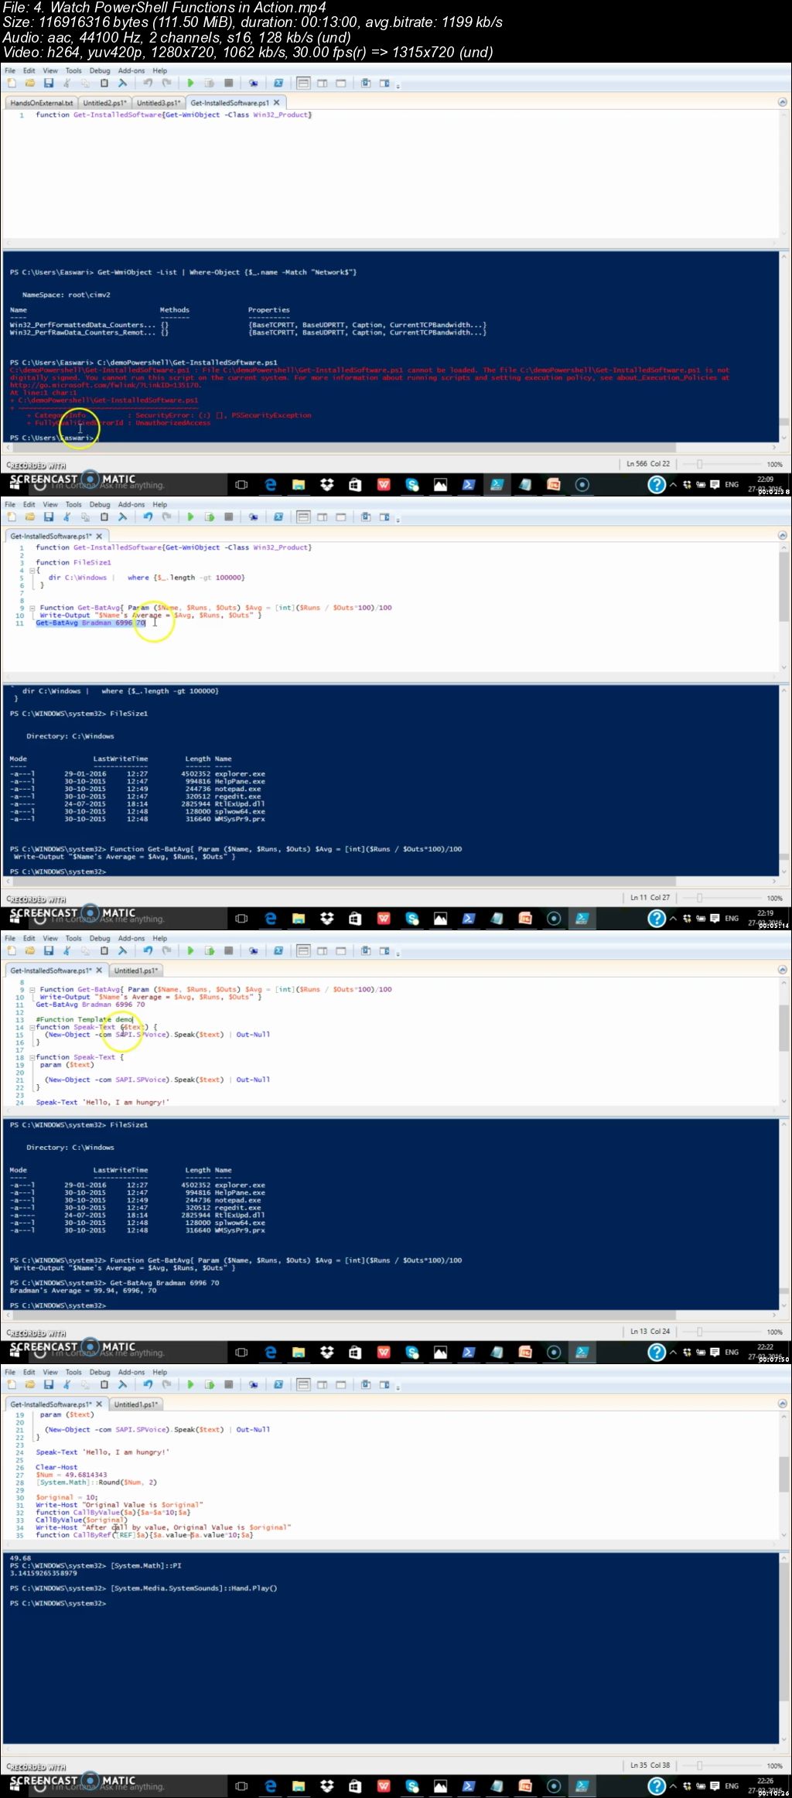Open Dropbox from taskbar at 22:19 clock
This screenshot has width=792, height=1798.
pyautogui.click(x=326, y=918)
